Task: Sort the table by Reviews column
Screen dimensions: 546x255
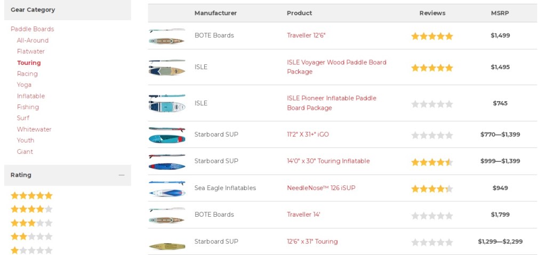Action: [432, 13]
